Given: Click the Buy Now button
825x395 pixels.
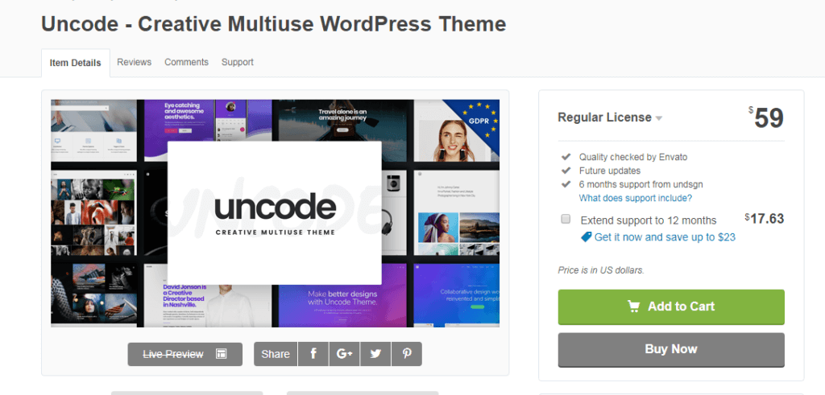Looking at the screenshot, I should pyautogui.click(x=671, y=350).
